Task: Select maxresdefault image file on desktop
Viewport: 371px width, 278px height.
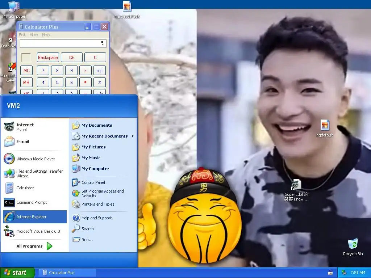Action: click(x=127, y=10)
